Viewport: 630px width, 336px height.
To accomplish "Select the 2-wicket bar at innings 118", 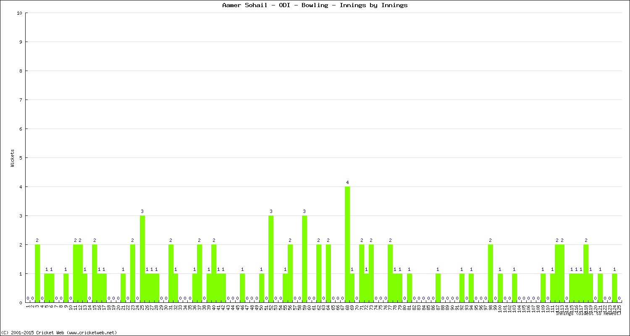I will point(586,273).
